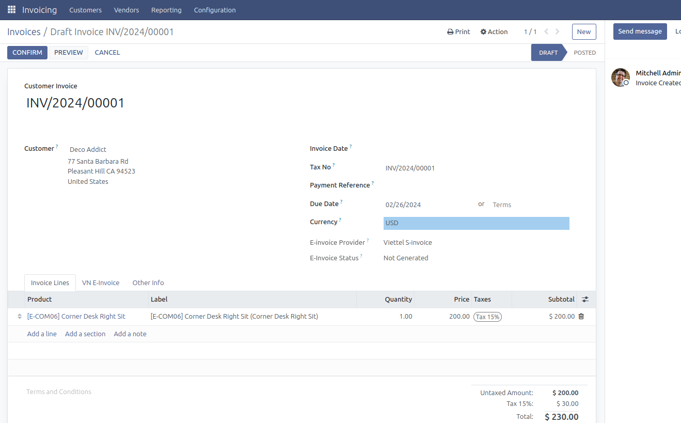Go to next record arrow
Screen dimensions: 681x423
(558, 32)
